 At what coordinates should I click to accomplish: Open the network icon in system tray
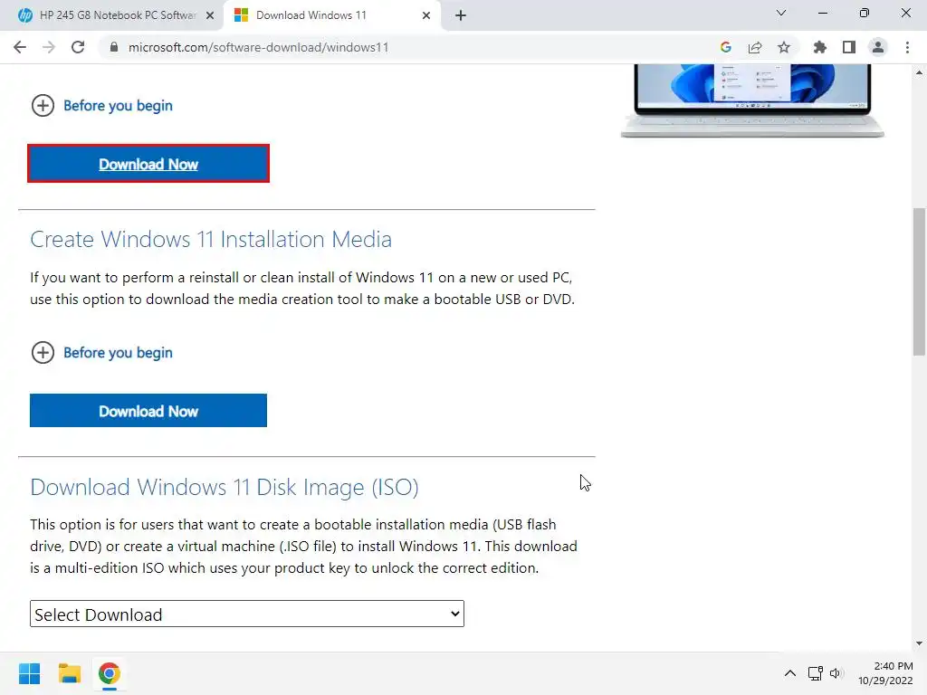tap(816, 673)
